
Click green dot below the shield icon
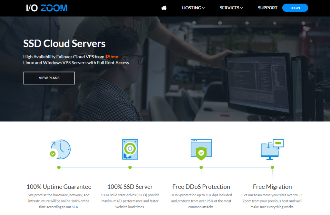pos(201,167)
